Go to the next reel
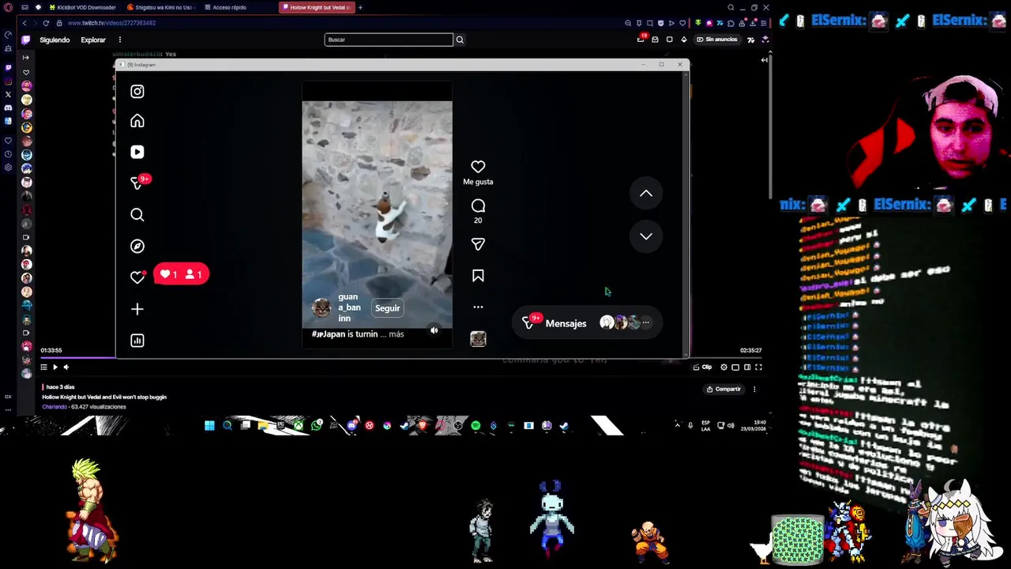The height and width of the screenshot is (569, 1011). point(646,236)
